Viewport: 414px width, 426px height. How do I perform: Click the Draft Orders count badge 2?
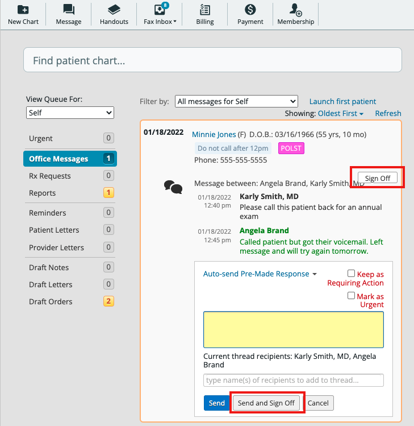pyautogui.click(x=108, y=301)
